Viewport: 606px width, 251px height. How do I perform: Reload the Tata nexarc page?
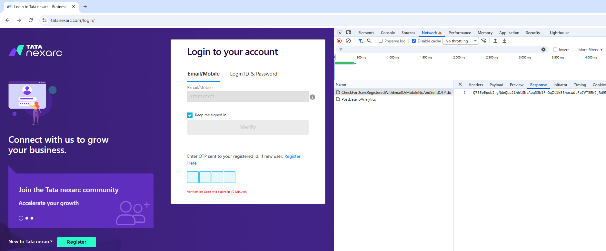(x=31, y=20)
